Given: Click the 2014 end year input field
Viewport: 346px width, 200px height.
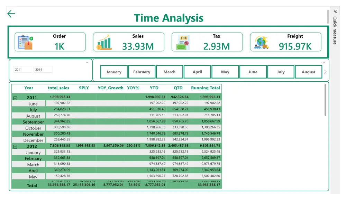Looking at the screenshot, I should [43, 69].
